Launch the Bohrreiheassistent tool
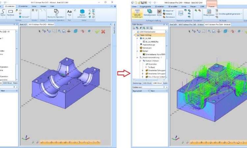 point(150,13)
